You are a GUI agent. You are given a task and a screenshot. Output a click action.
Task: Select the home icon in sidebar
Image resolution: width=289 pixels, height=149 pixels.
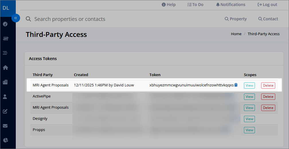5,67
